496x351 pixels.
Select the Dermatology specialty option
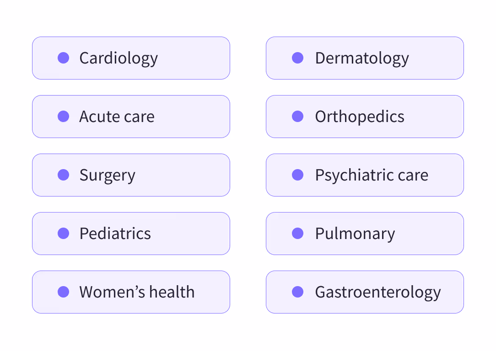click(365, 58)
